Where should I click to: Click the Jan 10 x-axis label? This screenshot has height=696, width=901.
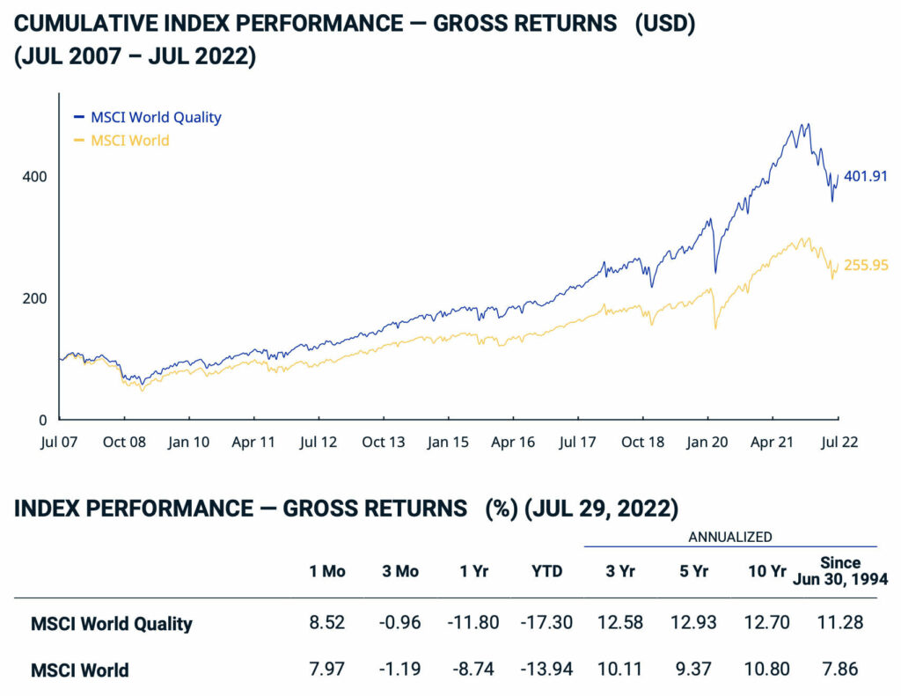point(188,442)
